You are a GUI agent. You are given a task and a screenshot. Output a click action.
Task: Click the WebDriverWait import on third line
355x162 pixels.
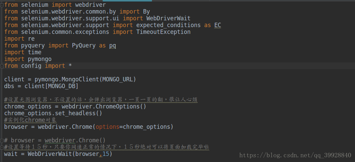point(169,18)
